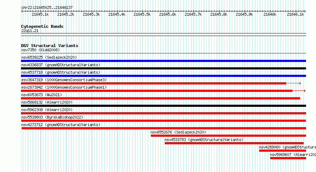The image size is (316, 172).
Task: Click the nsv6552676 (Sedlazeck2020) red bar
Action: point(229,136)
